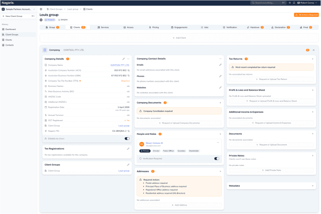Viewport: 321px width, 214px height.
Task: Edit the Client Groups section
Action: point(128,165)
